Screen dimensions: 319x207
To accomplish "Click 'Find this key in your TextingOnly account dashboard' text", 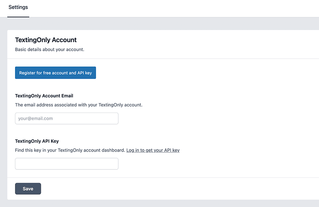I will [x=70, y=150].
